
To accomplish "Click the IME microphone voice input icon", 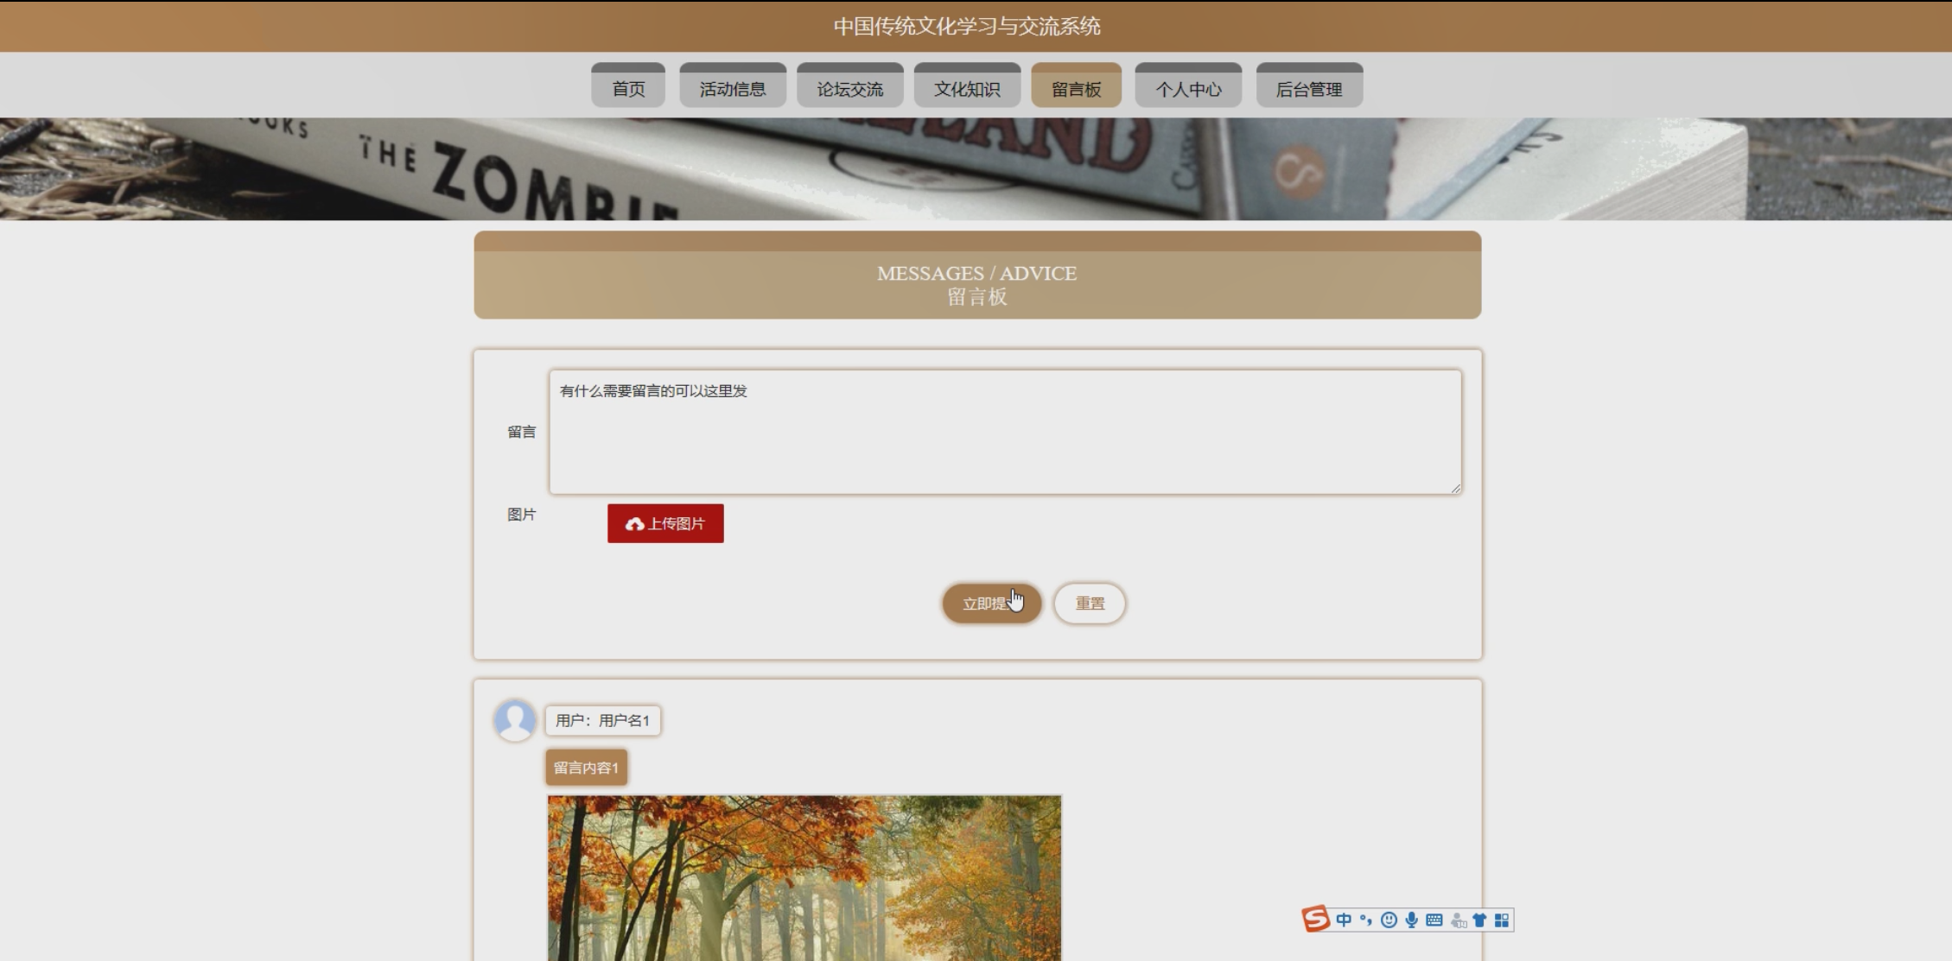I will pos(1411,920).
